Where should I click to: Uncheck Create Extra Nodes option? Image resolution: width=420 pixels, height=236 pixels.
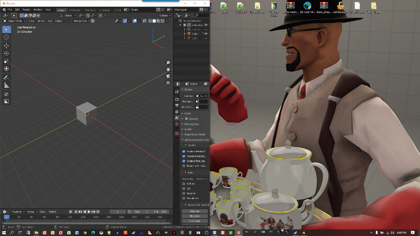pos(184,156)
